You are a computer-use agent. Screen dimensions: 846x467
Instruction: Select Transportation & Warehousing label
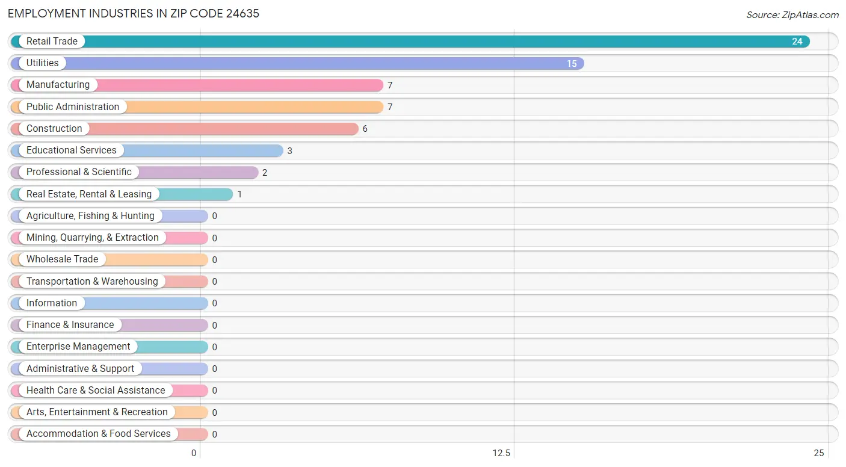click(x=92, y=282)
